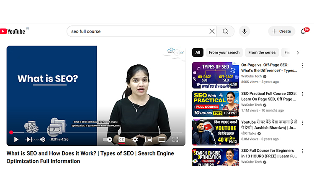
Task: Open the video info card icon
Action: click(177, 53)
